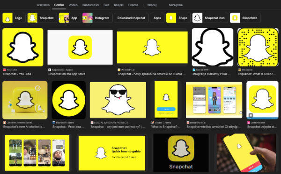This screenshot has width=281, height=174.
Task: Click 'Snapchat - Free dow...' title
Action: (68, 127)
